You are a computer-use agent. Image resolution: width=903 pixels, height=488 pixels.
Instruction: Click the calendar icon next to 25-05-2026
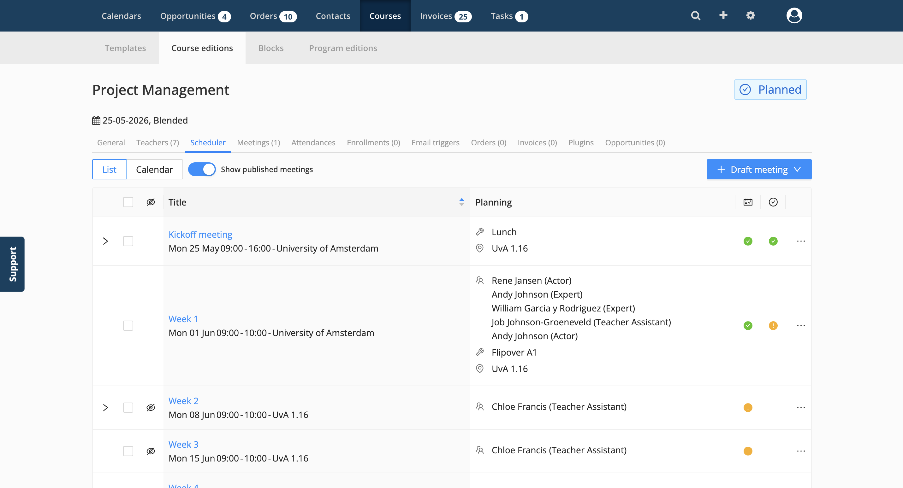point(96,120)
